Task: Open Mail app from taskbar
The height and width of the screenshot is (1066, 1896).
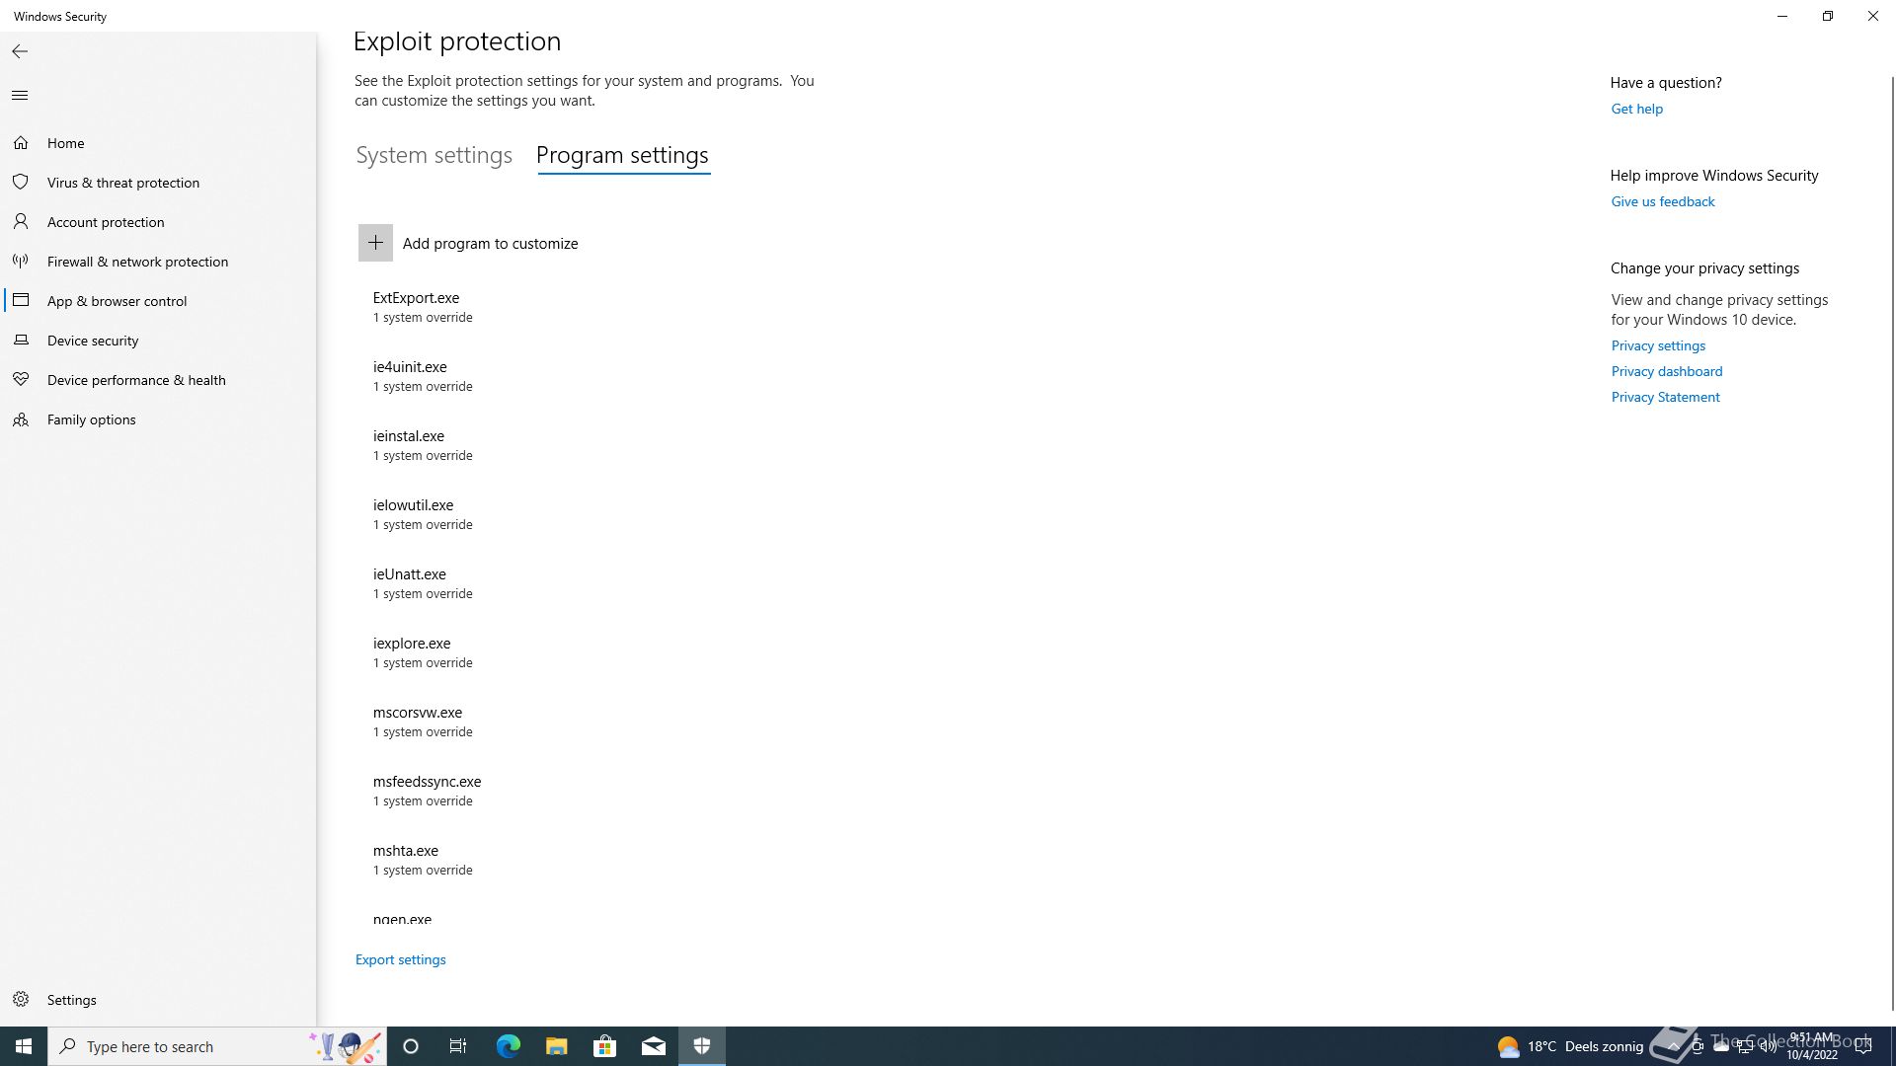Action: tap(654, 1046)
